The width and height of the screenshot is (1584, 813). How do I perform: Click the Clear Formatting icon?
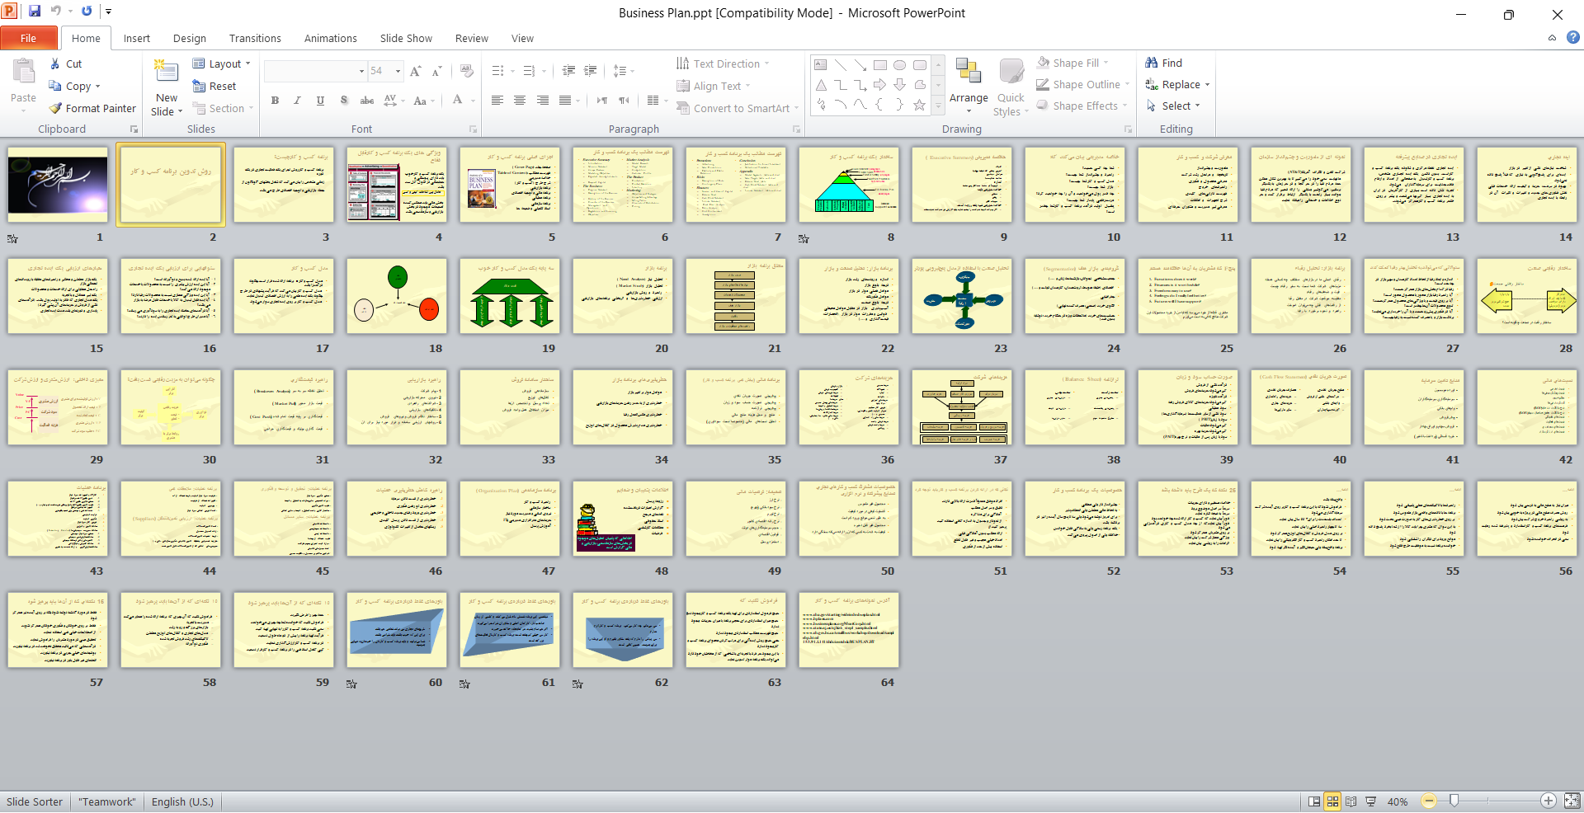[467, 72]
